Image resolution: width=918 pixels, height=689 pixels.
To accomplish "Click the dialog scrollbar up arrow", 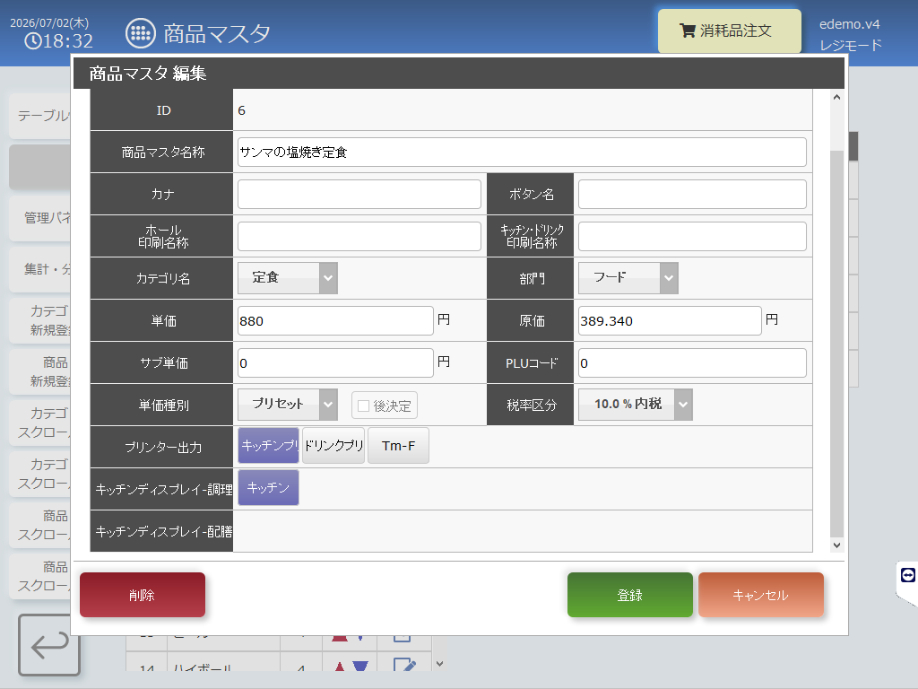I will click(836, 97).
